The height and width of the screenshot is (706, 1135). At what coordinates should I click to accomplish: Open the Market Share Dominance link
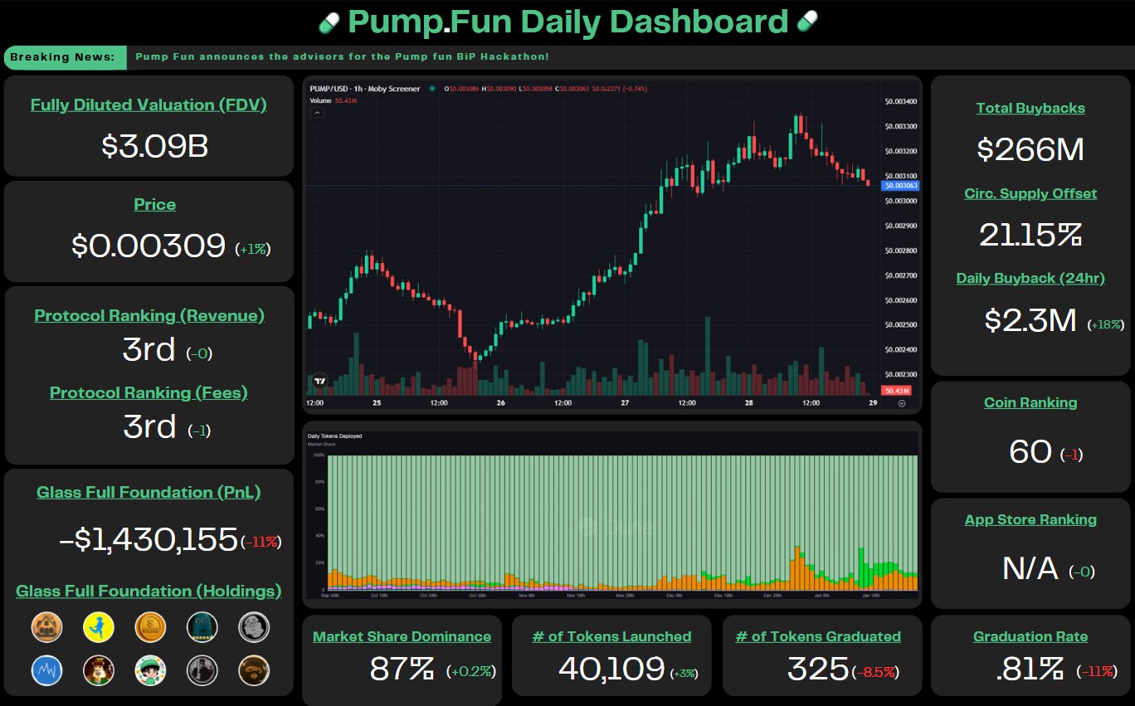402,637
